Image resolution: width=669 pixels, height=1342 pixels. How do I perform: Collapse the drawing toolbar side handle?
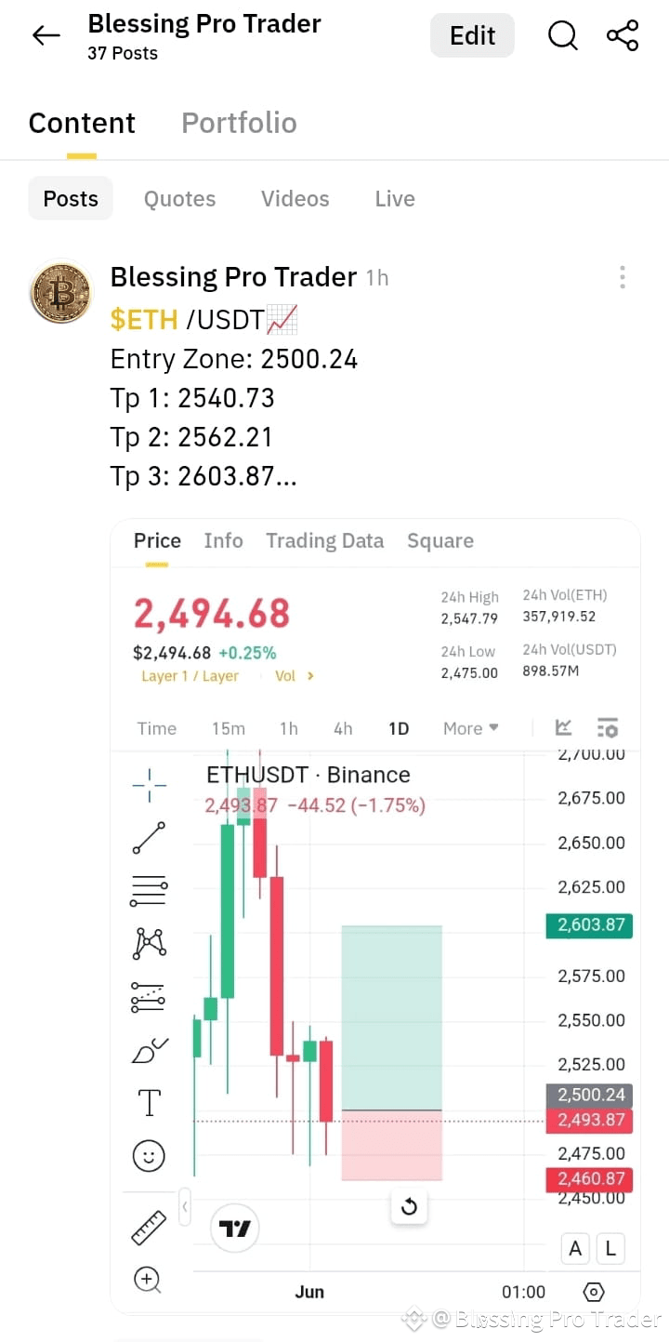coord(185,1207)
